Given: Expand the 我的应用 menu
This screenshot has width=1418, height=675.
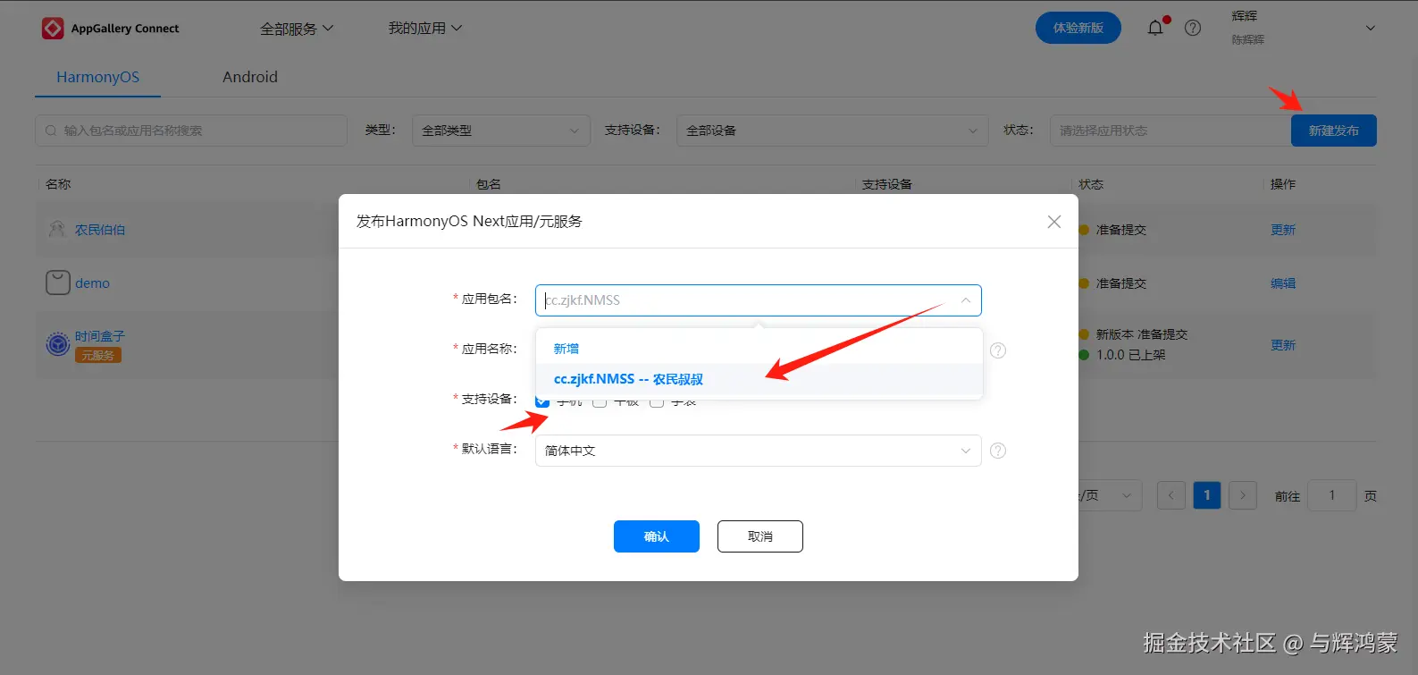Looking at the screenshot, I should pyautogui.click(x=425, y=29).
